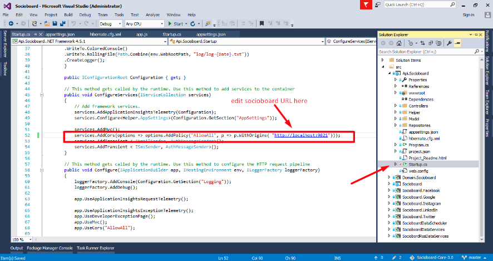Image resolution: width=493 pixels, height=261 pixels.
Task: Toggle Sync with Active Document in Solution Explorer
Action: coord(422,43)
